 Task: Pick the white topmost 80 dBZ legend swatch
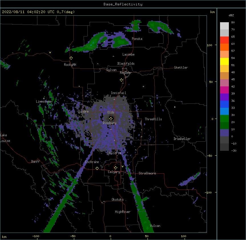pyautogui.click(x=224, y=26)
